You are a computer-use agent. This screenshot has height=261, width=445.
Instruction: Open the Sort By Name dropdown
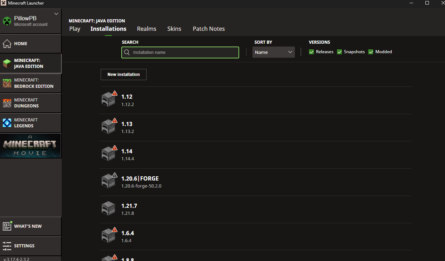[274, 52]
